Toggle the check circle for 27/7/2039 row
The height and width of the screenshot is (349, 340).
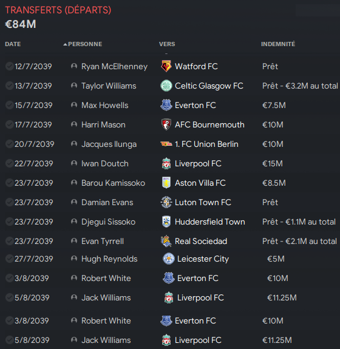point(10,259)
